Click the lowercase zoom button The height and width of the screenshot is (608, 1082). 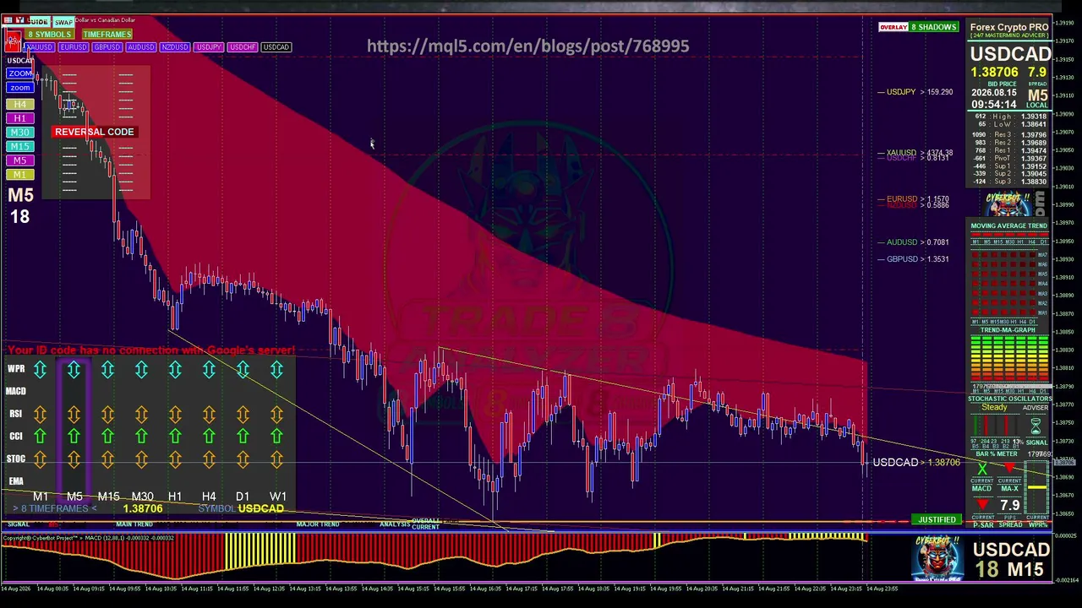[x=19, y=88]
